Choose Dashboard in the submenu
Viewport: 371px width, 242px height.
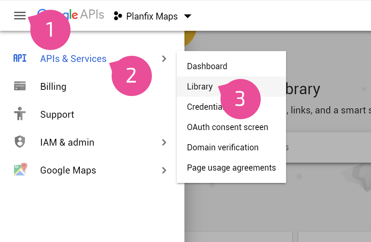click(231, 66)
